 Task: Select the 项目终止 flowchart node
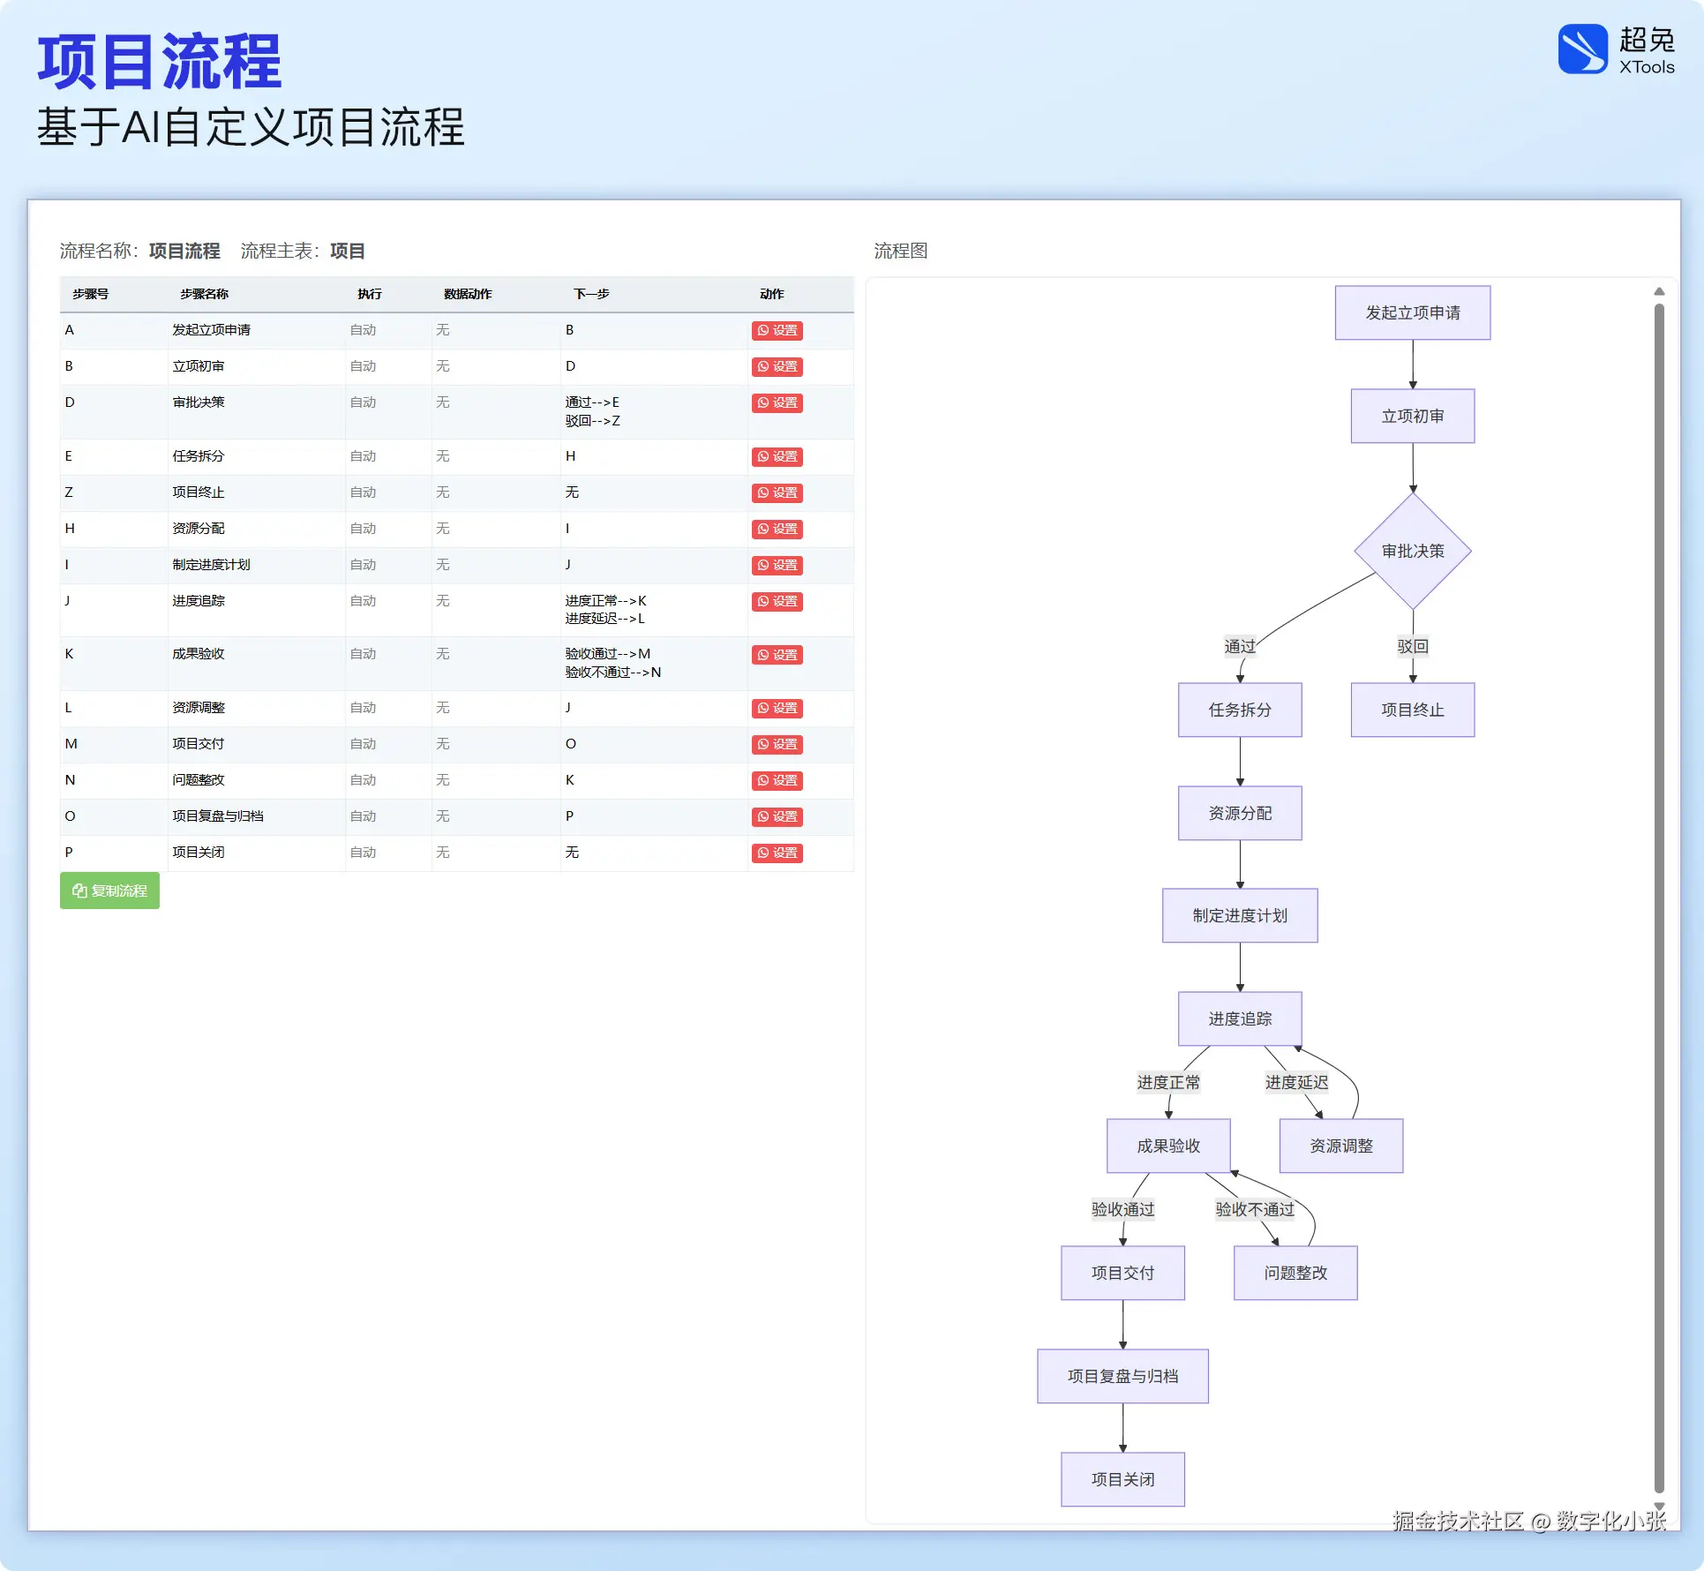(1412, 710)
